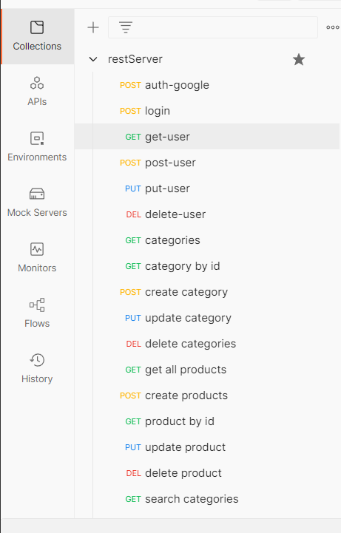Viewport: 341px width, 533px height.
Task: Click the filter icon in search field
Action: pos(126,27)
